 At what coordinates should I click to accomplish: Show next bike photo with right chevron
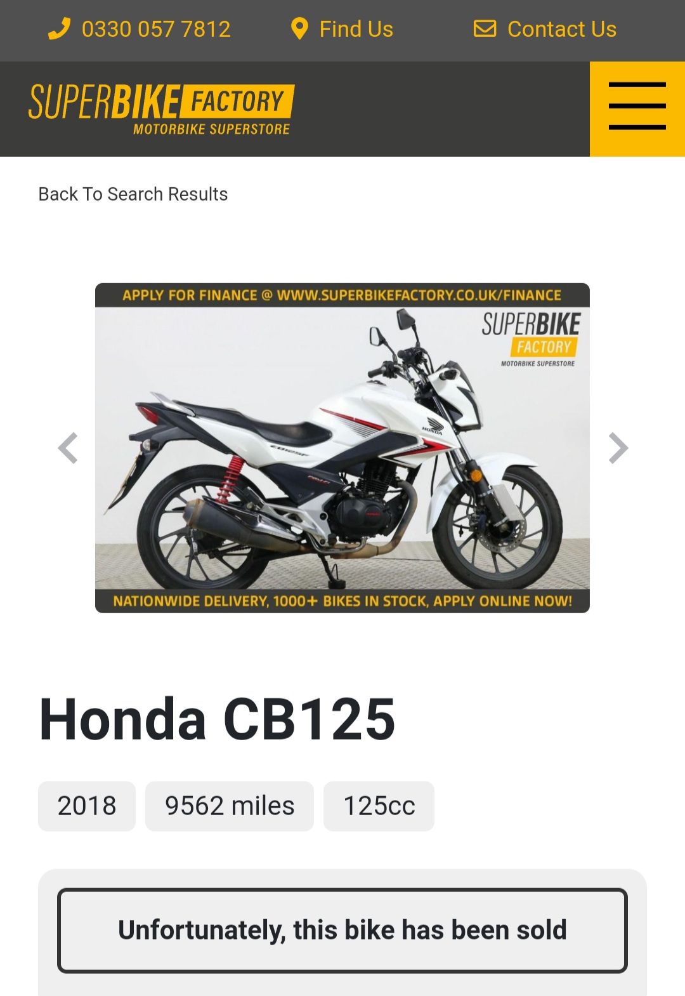click(618, 448)
